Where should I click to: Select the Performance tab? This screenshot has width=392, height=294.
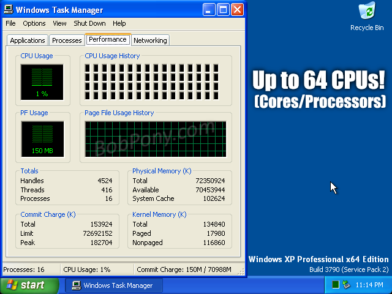click(x=108, y=39)
